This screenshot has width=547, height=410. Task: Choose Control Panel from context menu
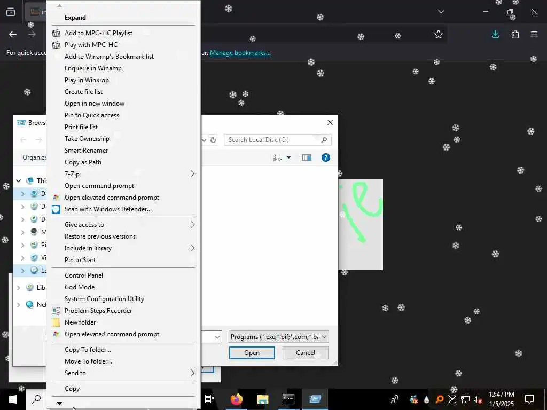pos(84,275)
